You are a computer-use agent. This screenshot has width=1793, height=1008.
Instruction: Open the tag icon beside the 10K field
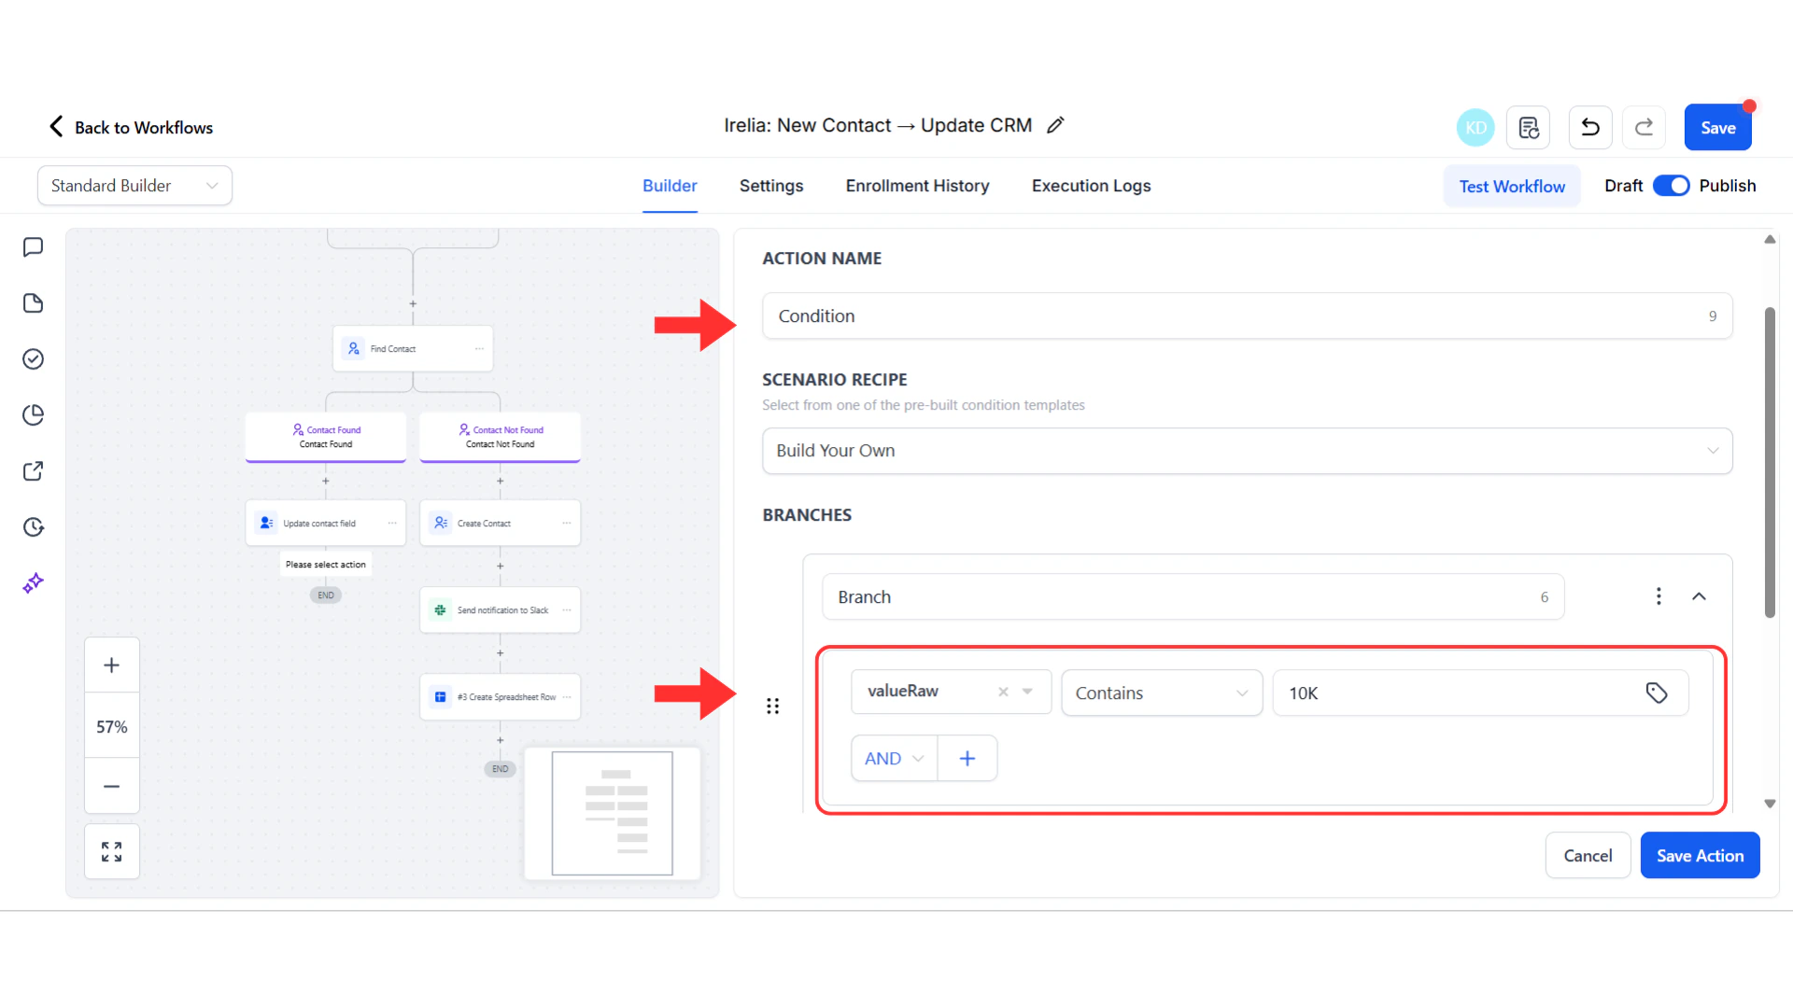pyautogui.click(x=1658, y=693)
